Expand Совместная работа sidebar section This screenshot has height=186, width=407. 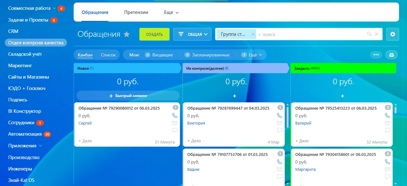click(54, 9)
